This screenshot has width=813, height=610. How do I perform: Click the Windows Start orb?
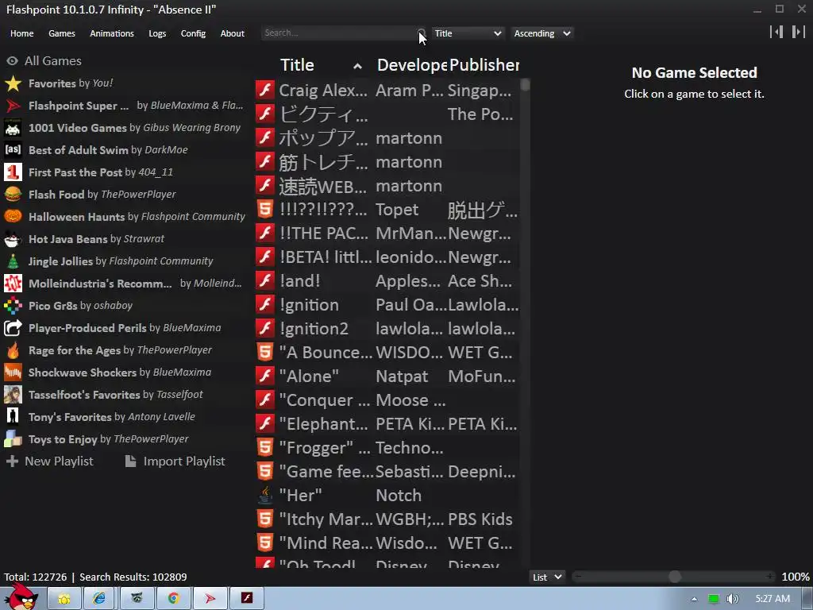pyautogui.click(x=21, y=596)
